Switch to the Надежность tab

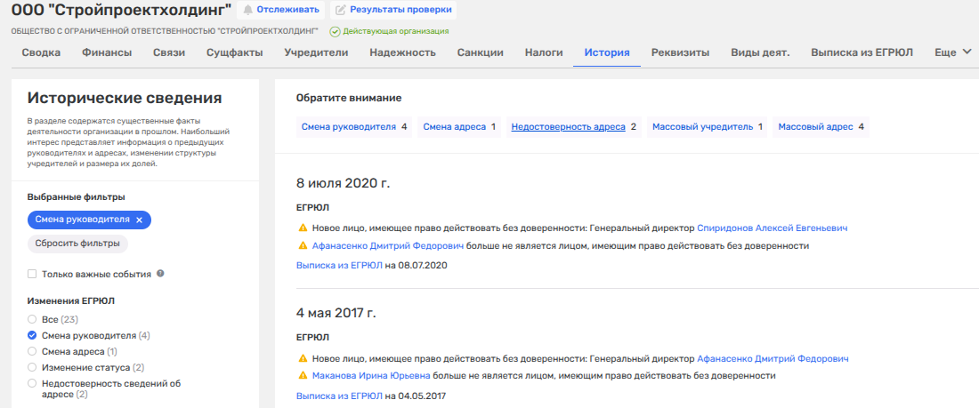click(x=402, y=53)
